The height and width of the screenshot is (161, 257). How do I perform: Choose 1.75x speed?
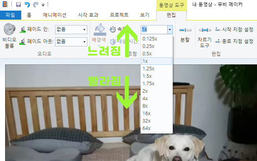pos(157,84)
